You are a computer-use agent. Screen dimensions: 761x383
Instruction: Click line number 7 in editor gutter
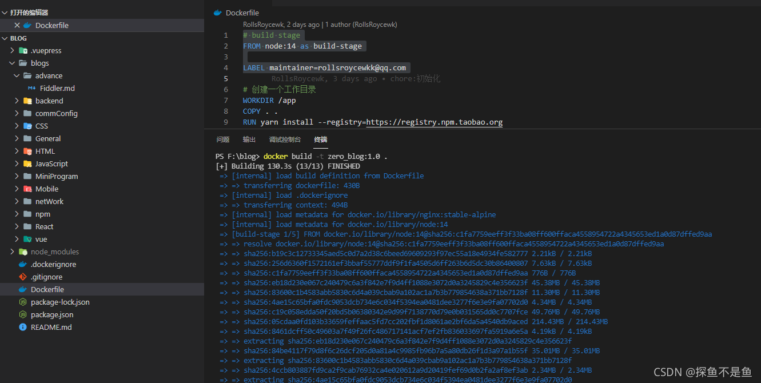point(226,100)
